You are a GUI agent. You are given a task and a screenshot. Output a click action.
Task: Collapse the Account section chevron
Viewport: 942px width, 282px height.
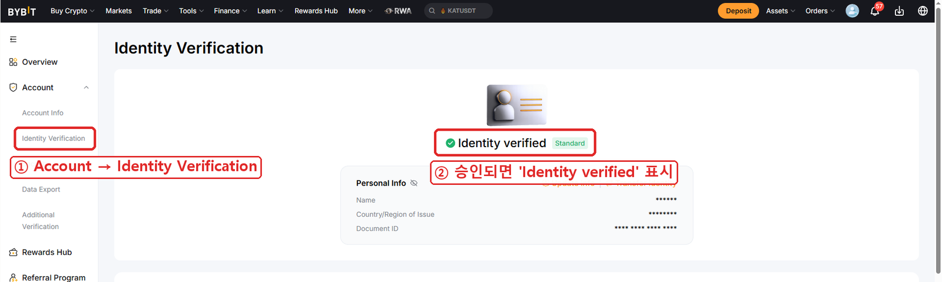tap(86, 87)
